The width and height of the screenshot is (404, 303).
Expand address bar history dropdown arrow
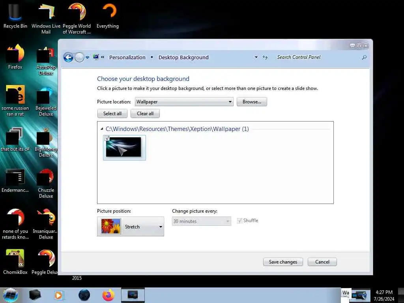(256, 57)
